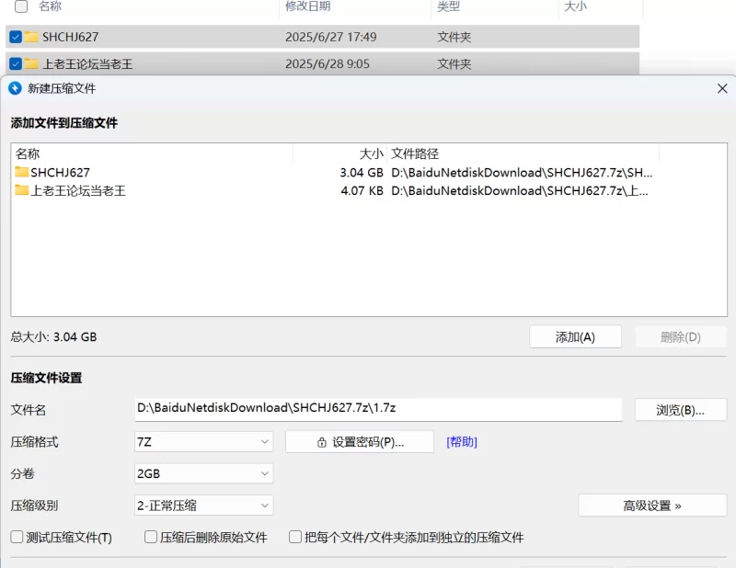Click SHCHJ627 folder icon in archive list
Image resolution: width=736 pixels, height=568 pixels.
coord(21,172)
